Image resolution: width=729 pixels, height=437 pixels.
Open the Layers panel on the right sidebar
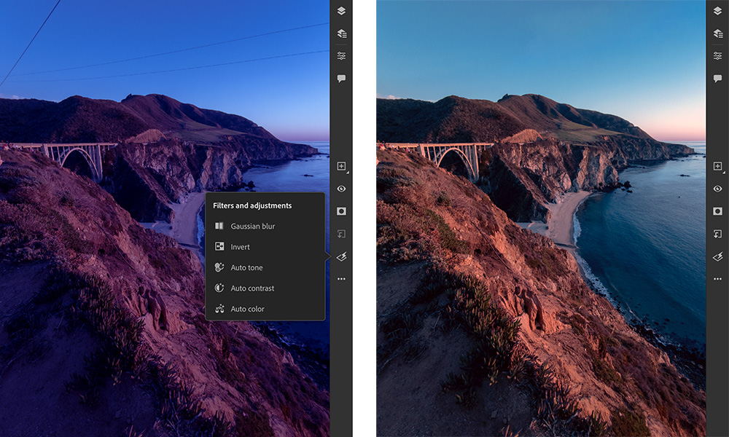pos(717,10)
